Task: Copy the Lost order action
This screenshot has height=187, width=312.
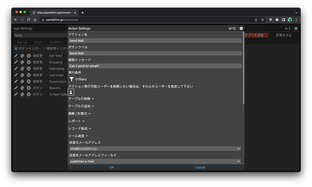Action: tap(22, 75)
